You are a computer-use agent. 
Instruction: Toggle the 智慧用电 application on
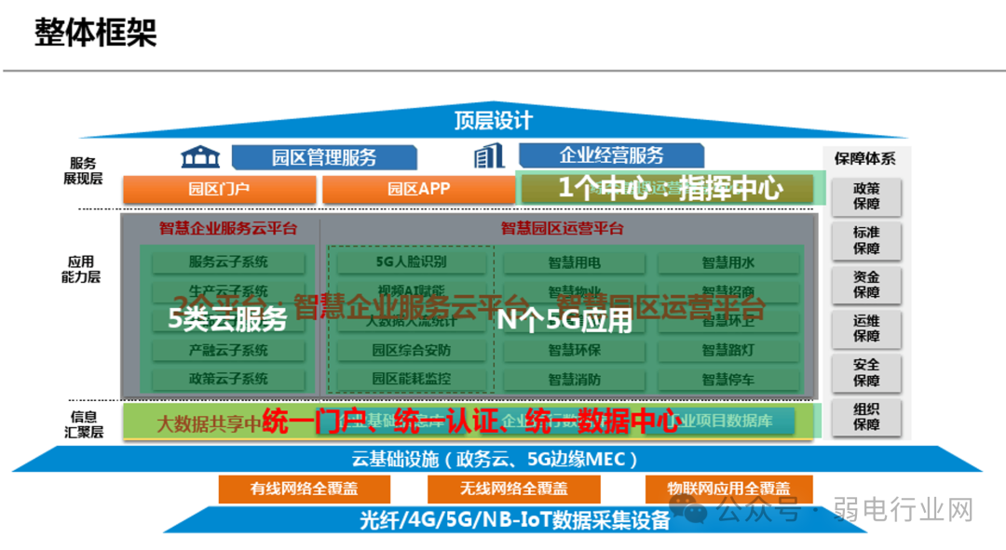click(576, 262)
